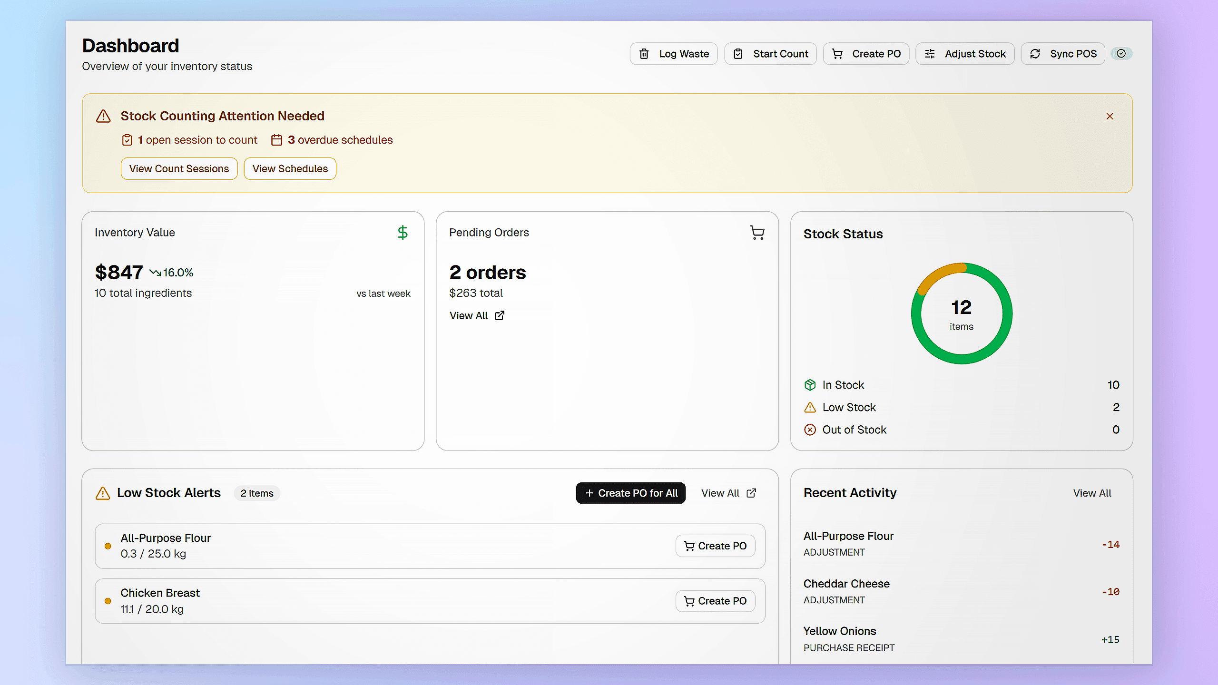Click Create PO for Chicken Breast
The image size is (1218, 685).
[x=716, y=601]
